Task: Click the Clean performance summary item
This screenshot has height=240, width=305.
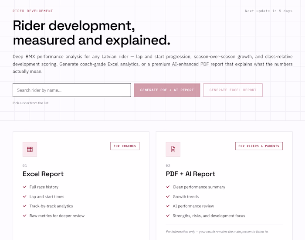Action: point(199,187)
